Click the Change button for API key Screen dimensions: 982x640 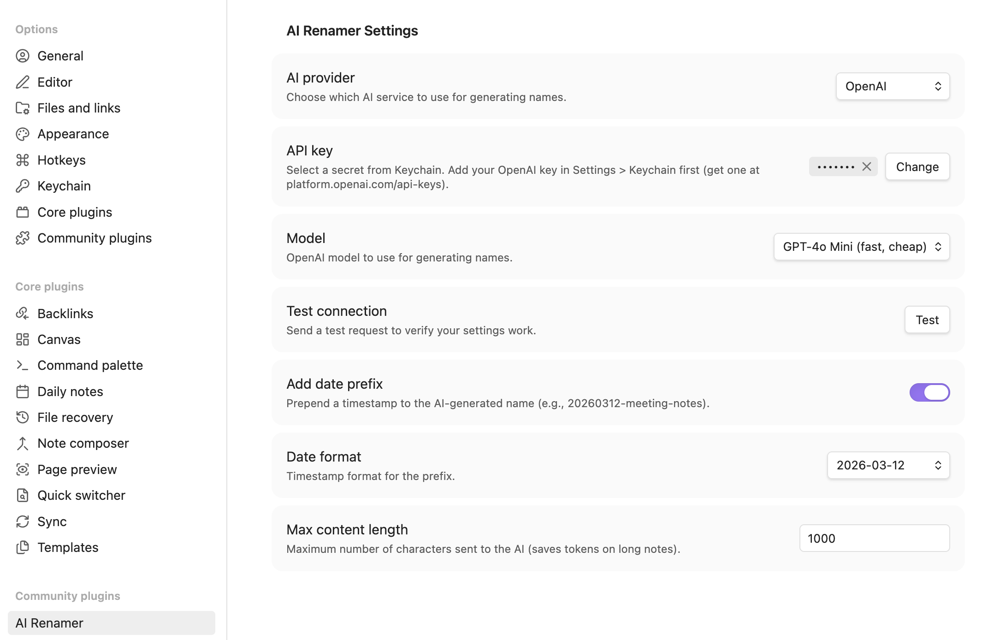coord(917,166)
